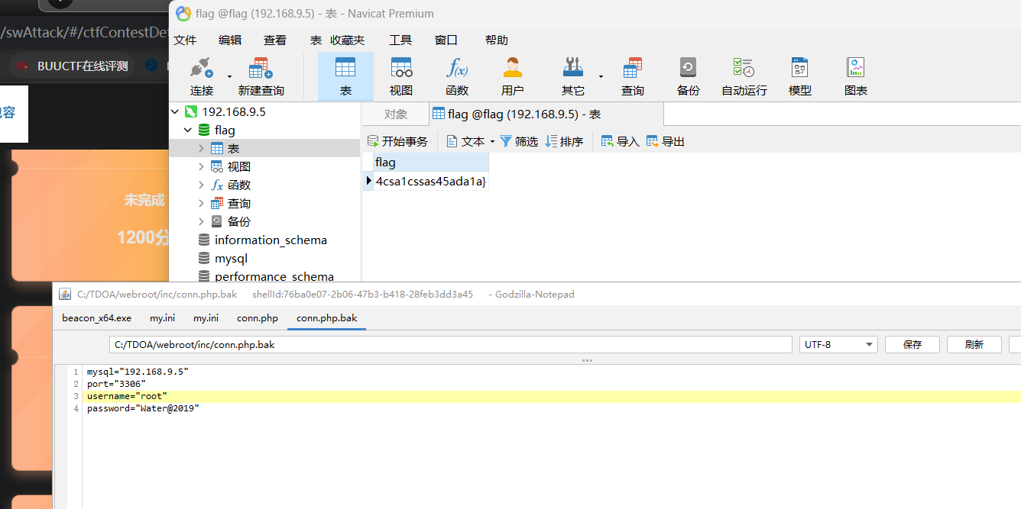Switch to beacon_x64.exe tab in Godzilla
The image size is (1021, 509).
click(96, 317)
